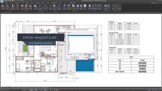Image resolution: width=162 pixels, height=91 pixels.
Task: Run the Batch Purge tool
Action: click(x=81, y=7)
